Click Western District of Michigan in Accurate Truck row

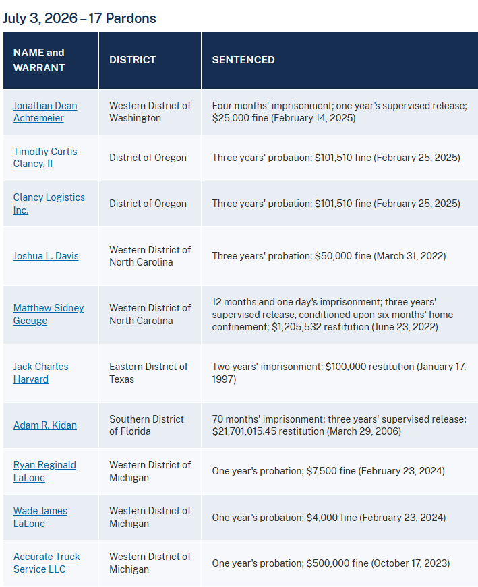[x=150, y=563]
